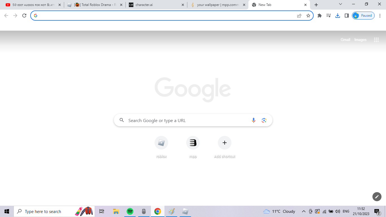
Task: Open the Paint icon on the taskbar
Action: (x=172, y=211)
